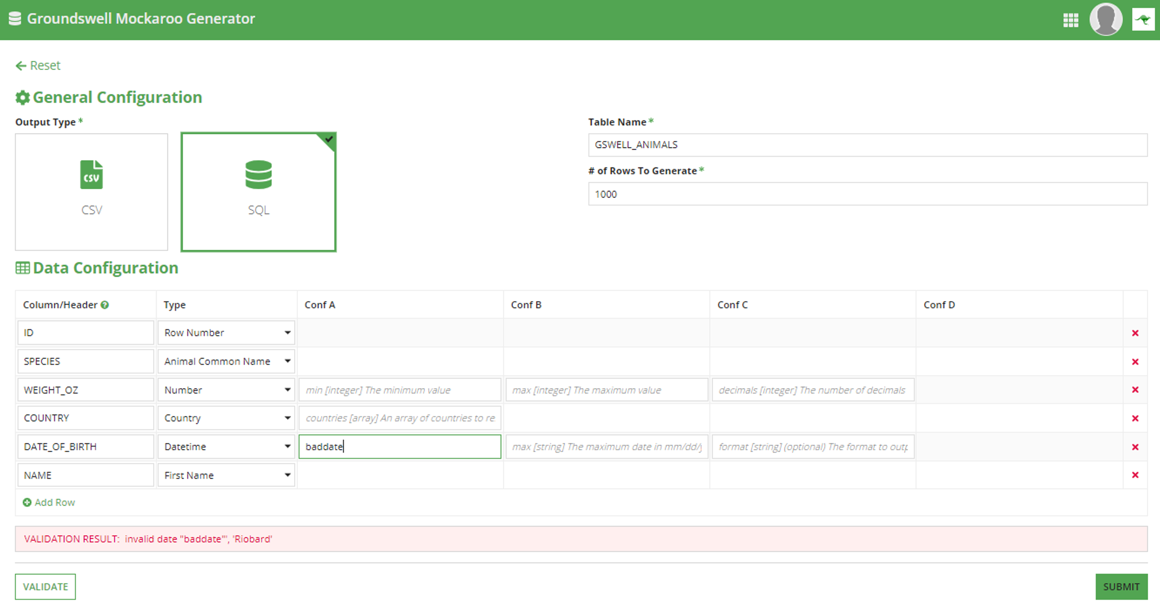
Task: Click the WEIGHT_OZ min value field
Action: pyautogui.click(x=400, y=390)
